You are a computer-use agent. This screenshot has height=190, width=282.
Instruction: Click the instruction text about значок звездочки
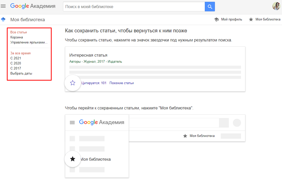pyautogui.click(x=149, y=40)
